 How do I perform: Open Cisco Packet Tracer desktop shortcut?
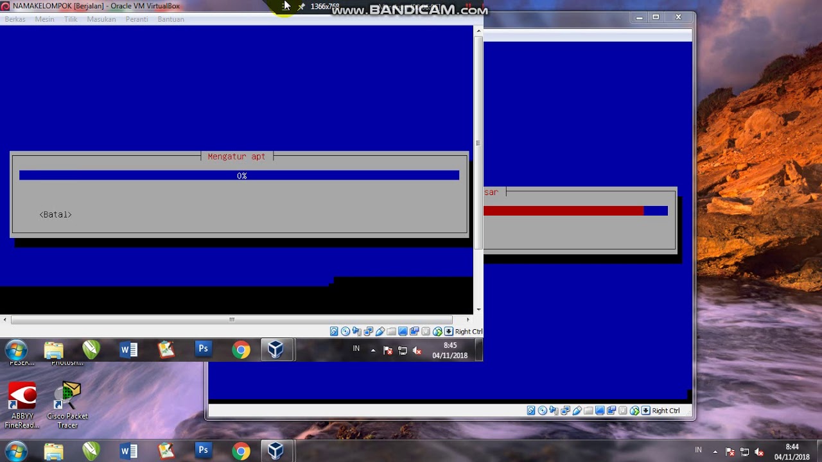click(x=67, y=406)
